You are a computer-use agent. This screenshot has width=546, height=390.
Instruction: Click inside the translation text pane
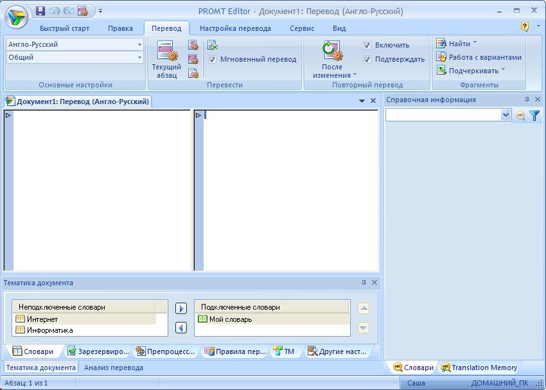[291, 190]
